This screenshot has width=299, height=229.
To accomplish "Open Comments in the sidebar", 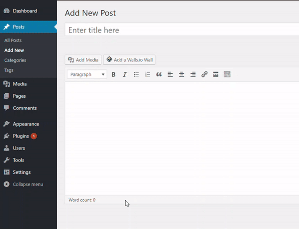I will [x=28, y=108].
